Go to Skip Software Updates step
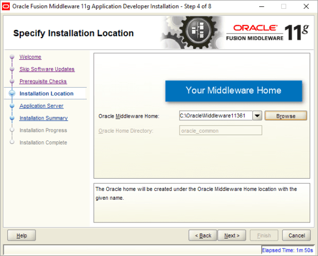The height and width of the screenshot is (256, 318). point(47,69)
